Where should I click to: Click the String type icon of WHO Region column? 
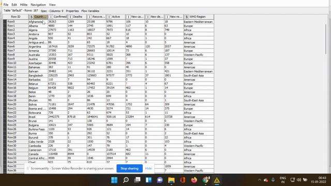point(187,17)
